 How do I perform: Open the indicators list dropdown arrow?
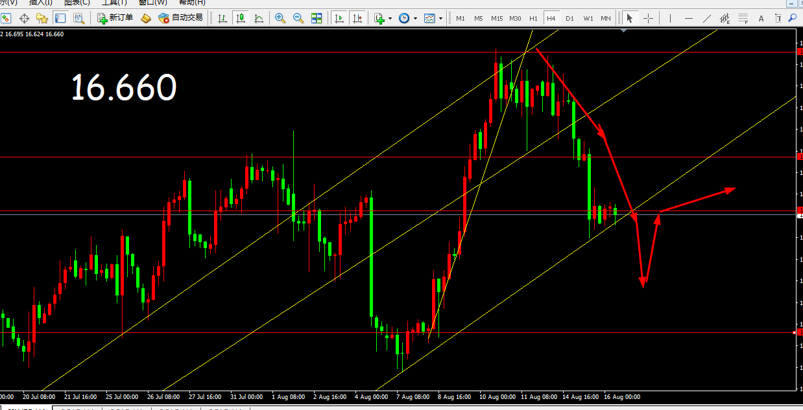390,19
